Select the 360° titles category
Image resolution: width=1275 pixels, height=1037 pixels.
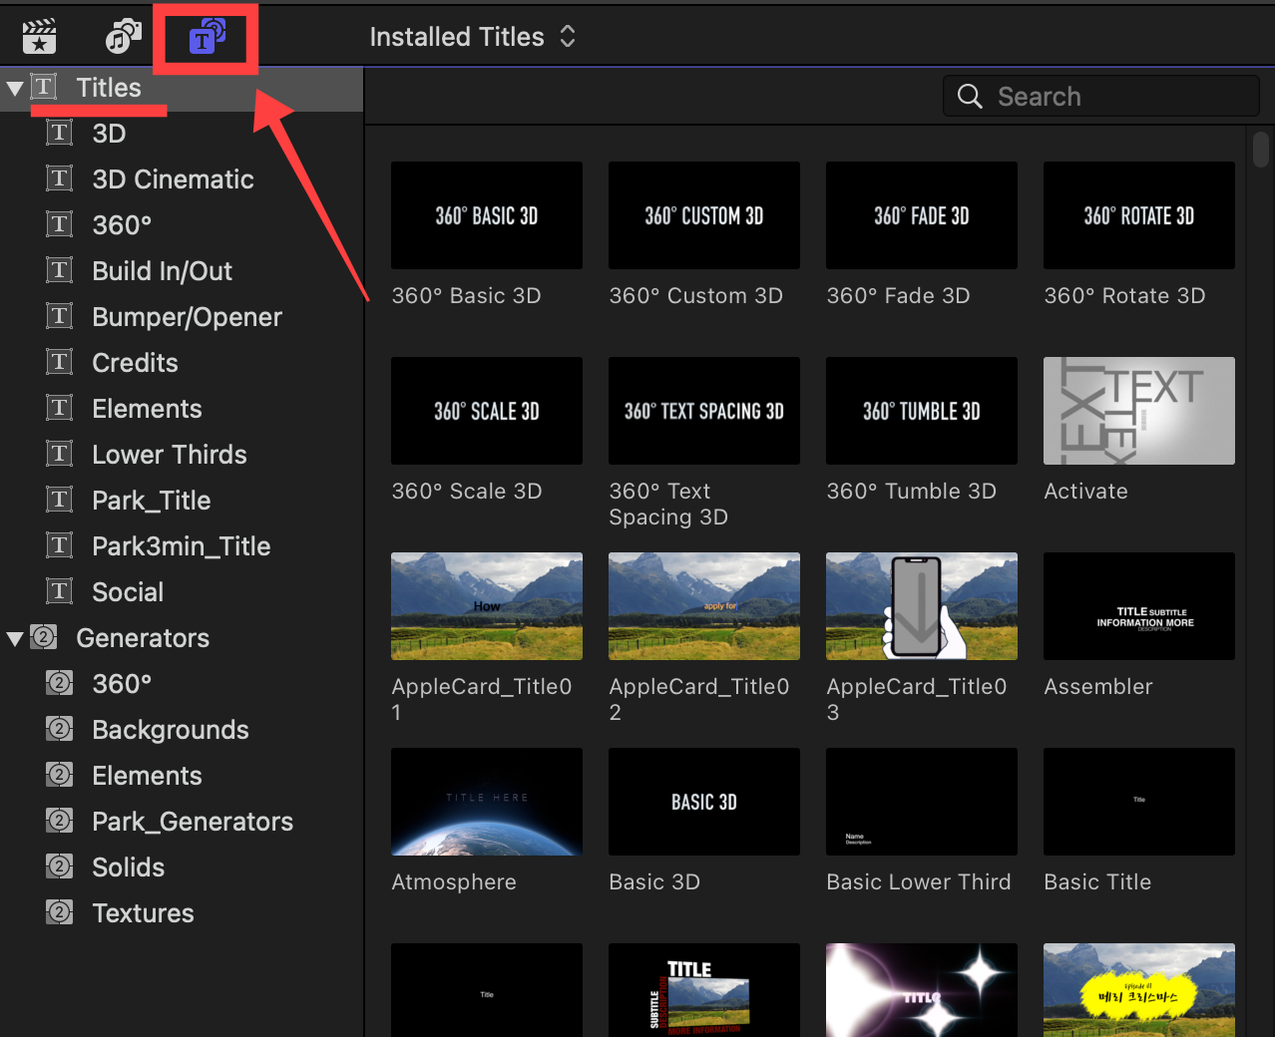122,225
